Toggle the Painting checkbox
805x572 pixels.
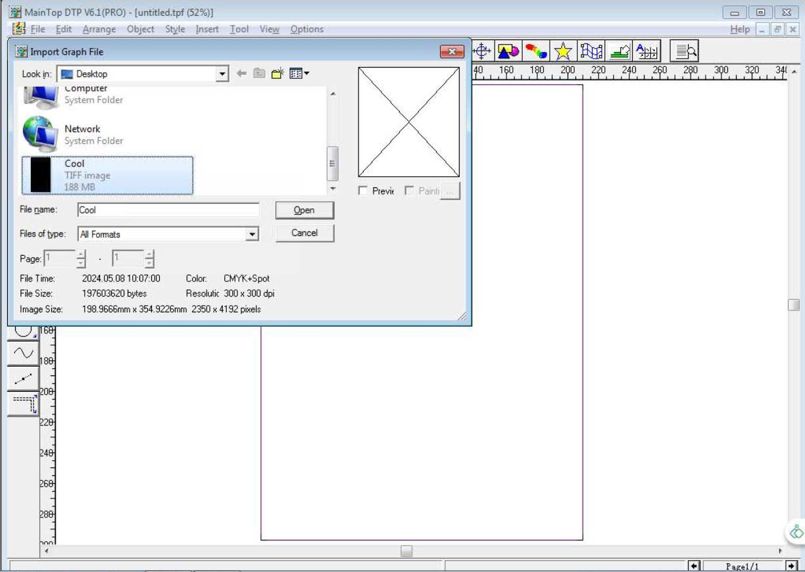(409, 191)
